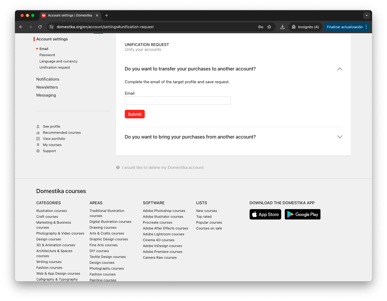387x301 pixels.
Task: Open Textile Design courses link
Action: tap(108, 257)
